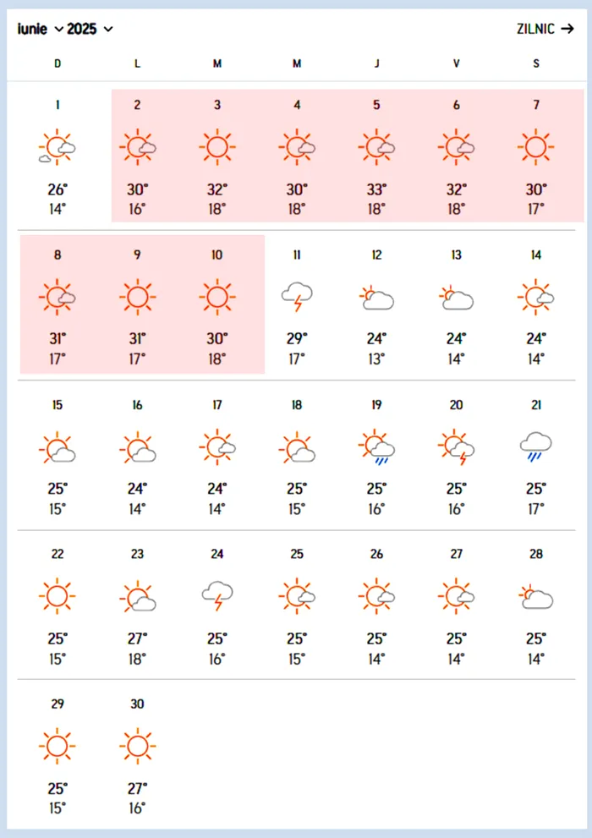Screen dimensions: 592x838
Task: Click the mostly cloudy icon on day 12
Action: (x=376, y=298)
